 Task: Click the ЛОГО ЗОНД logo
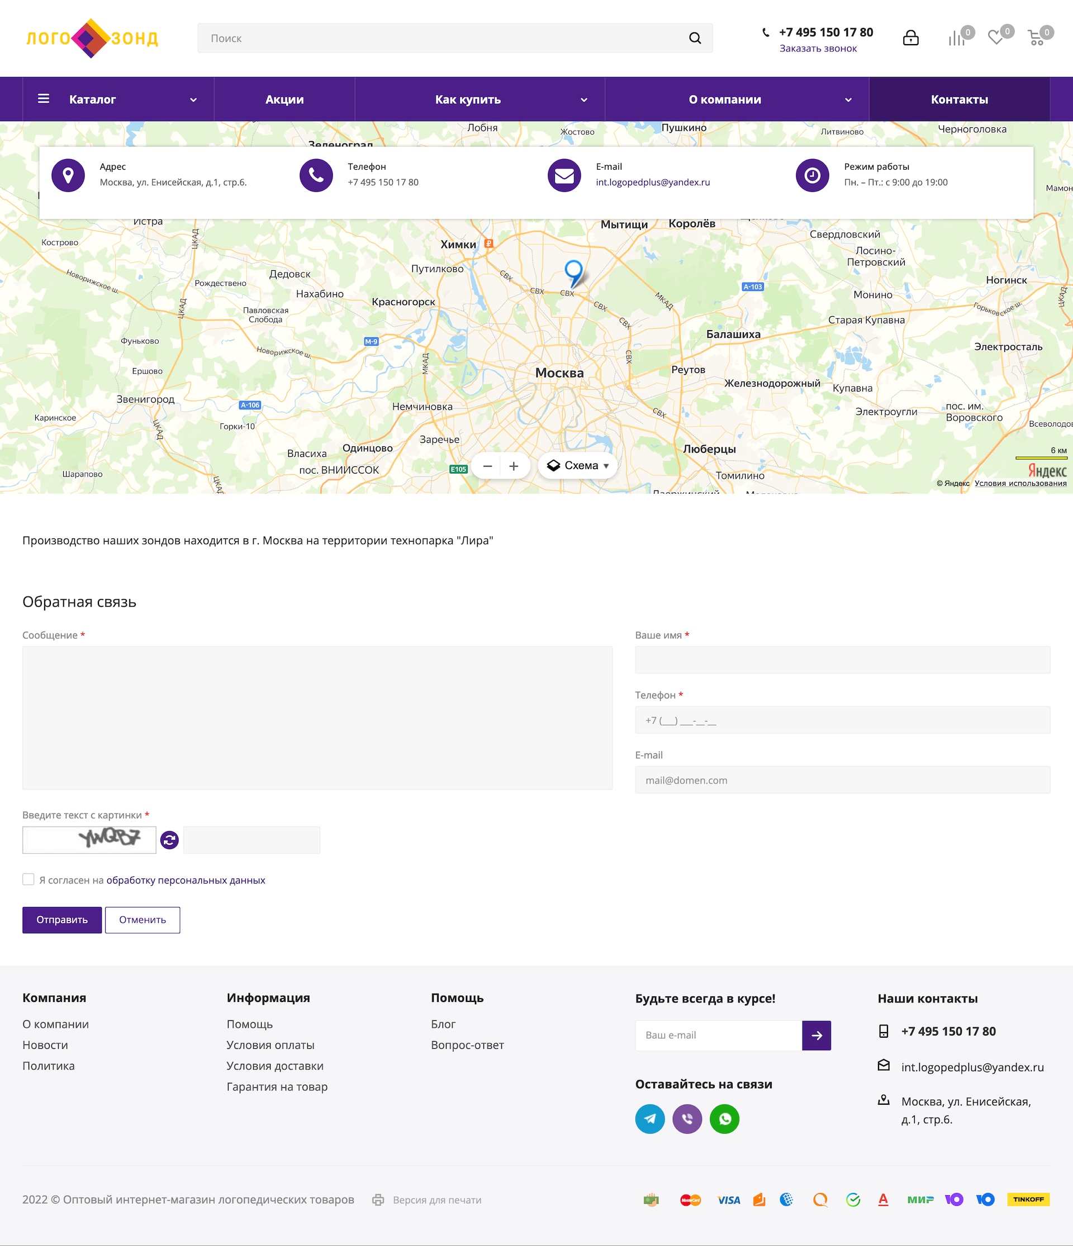92,38
